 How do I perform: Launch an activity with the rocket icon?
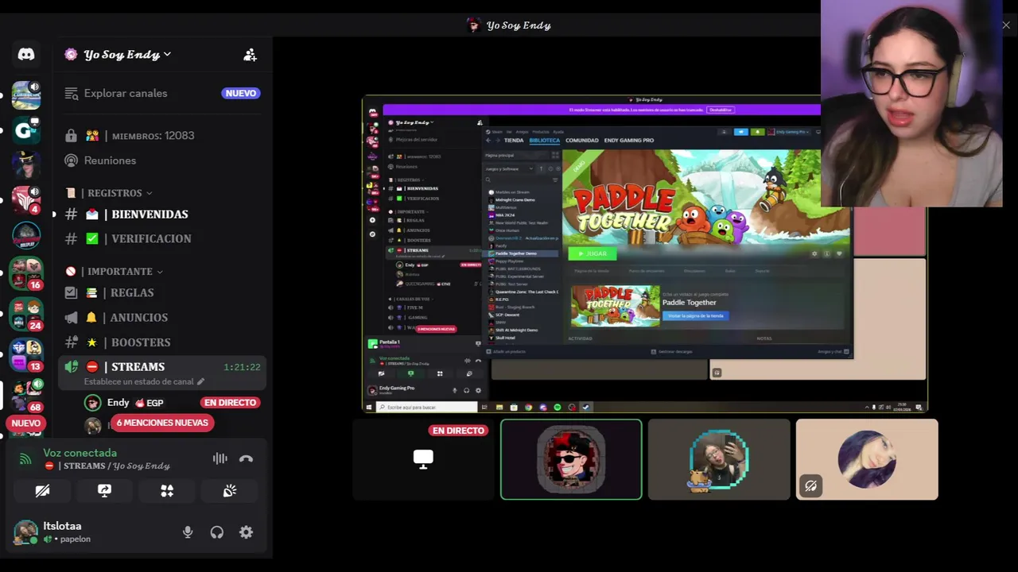pos(167,491)
